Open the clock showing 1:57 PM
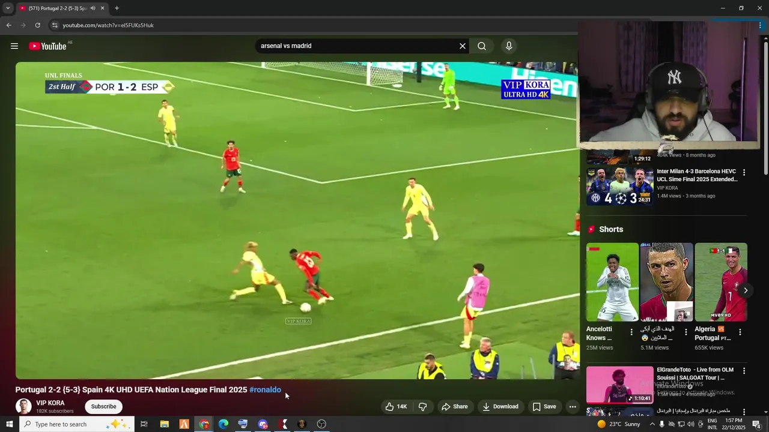The width and height of the screenshot is (769, 432). coord(734,424)
